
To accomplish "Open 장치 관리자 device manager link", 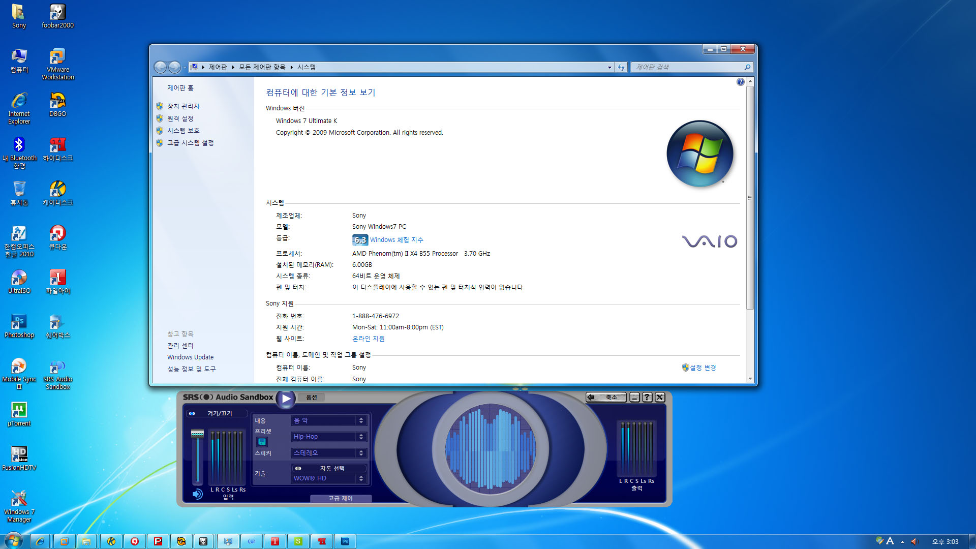I will [184, 106].
